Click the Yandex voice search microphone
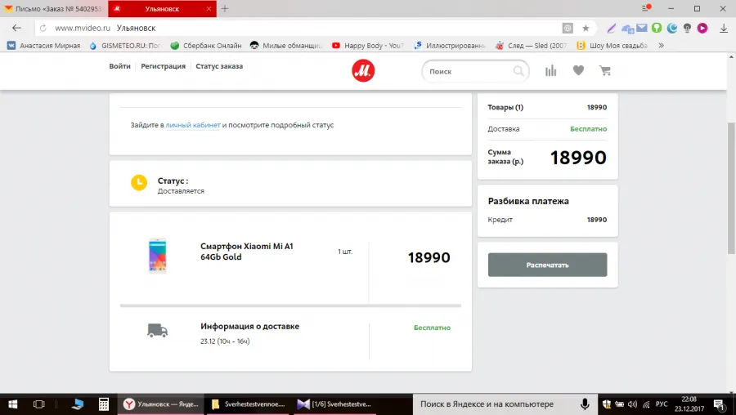Image resolution: width=736 pixels, height=415 pixels. tap(585, 404)
